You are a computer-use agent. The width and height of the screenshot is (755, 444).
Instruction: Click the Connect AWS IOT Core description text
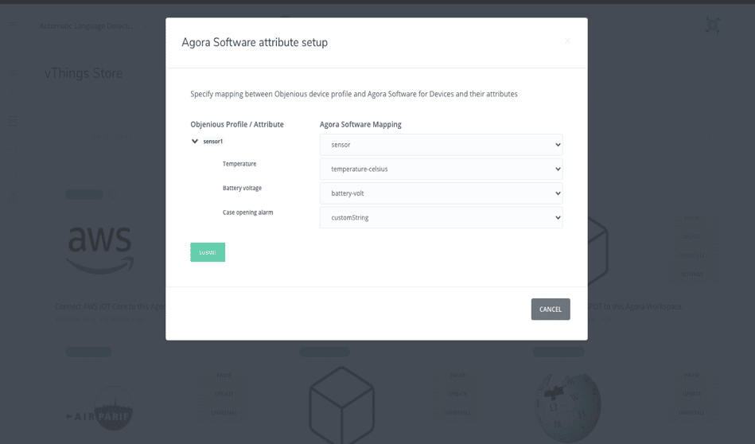point(110,306)
